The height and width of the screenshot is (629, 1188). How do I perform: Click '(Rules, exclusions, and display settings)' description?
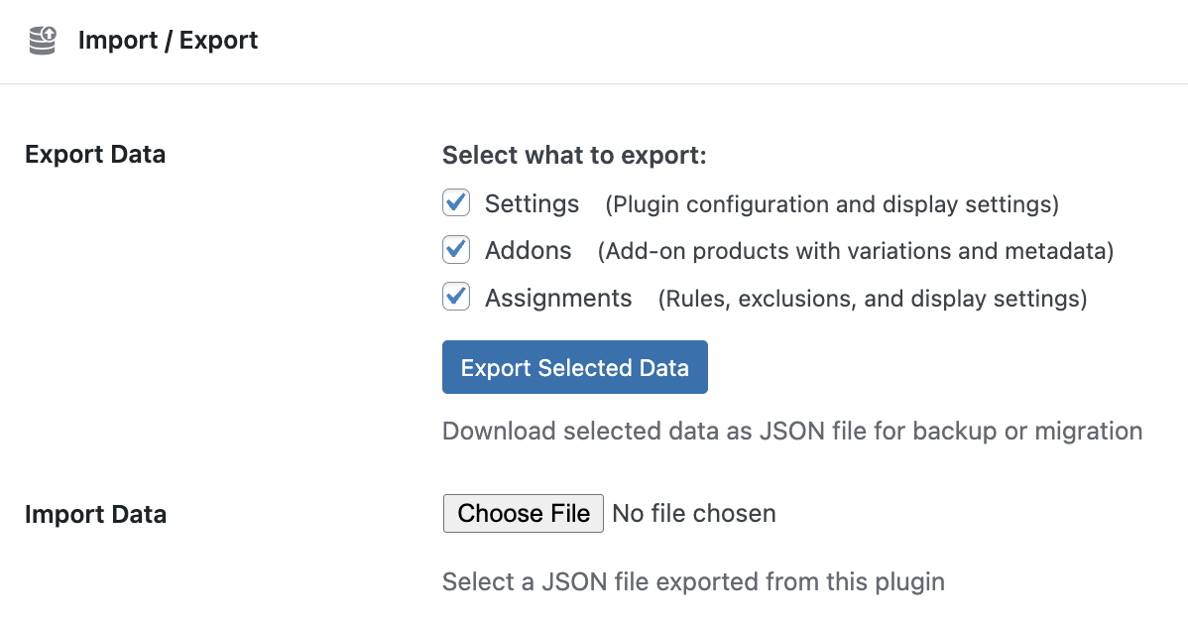click(873, 299)
